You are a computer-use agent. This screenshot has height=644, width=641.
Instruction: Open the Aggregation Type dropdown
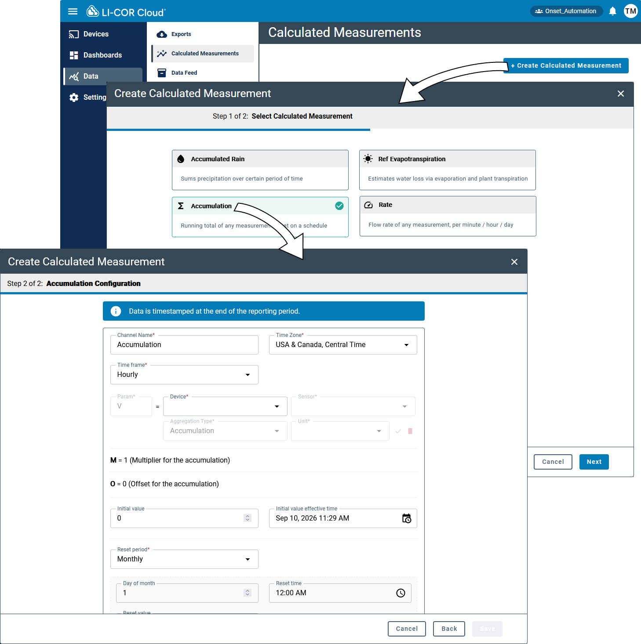point(225,431)
